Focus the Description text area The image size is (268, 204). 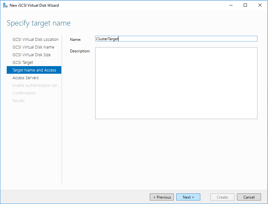[176, 83]
